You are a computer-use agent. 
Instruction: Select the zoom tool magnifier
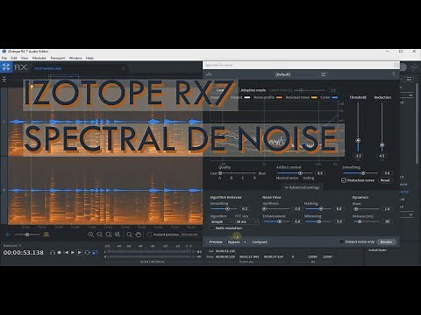tap(129, 234)
